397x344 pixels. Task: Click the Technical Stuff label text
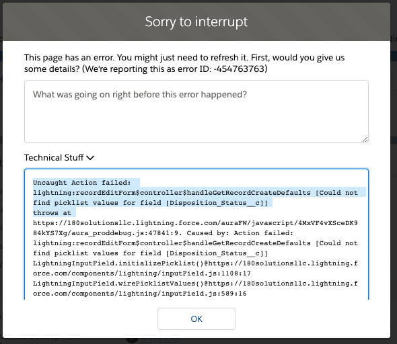(54, 157)
